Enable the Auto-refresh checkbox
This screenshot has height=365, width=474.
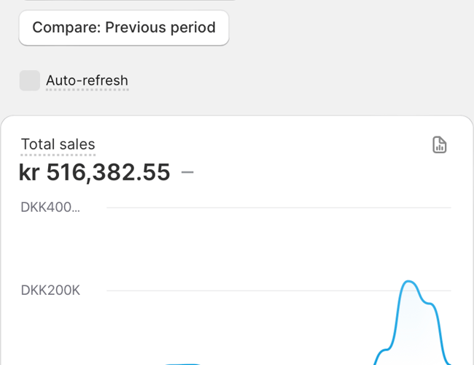pyautogui.click(x=30, y=80)
